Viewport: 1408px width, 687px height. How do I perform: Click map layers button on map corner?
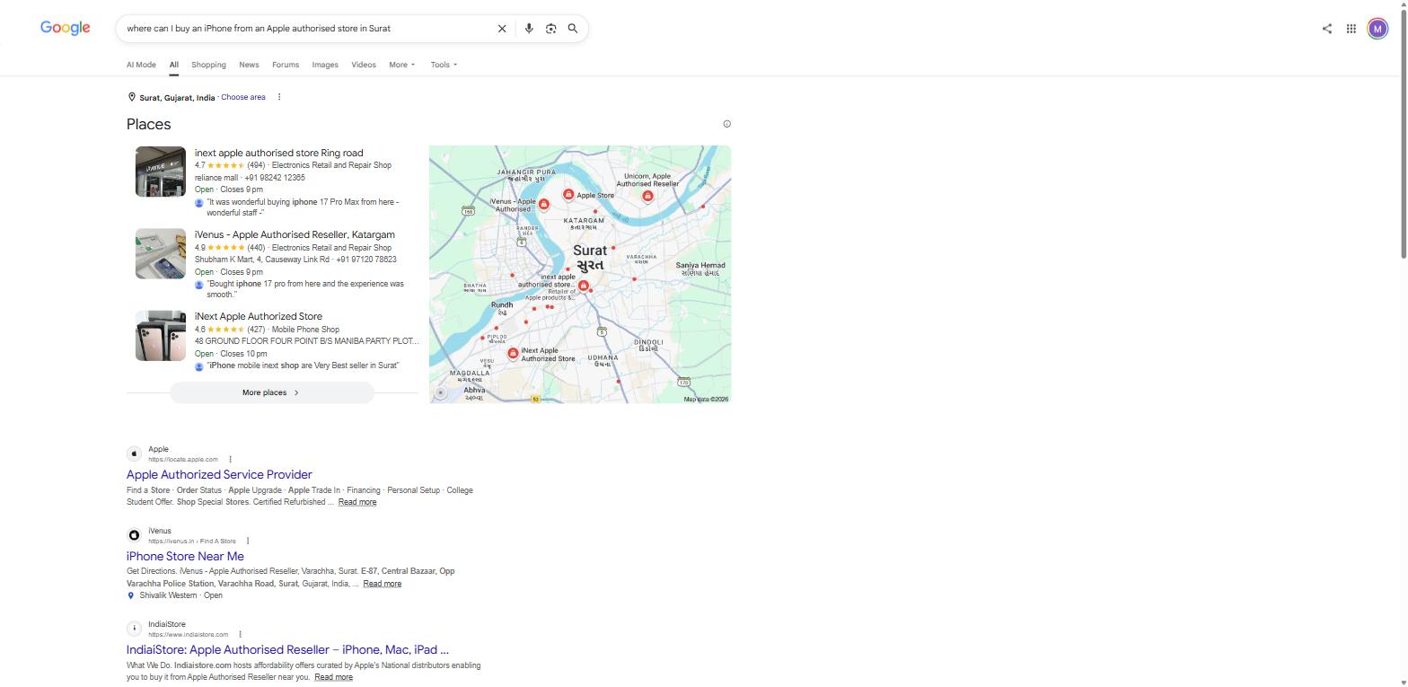click(x=440, y=392)
